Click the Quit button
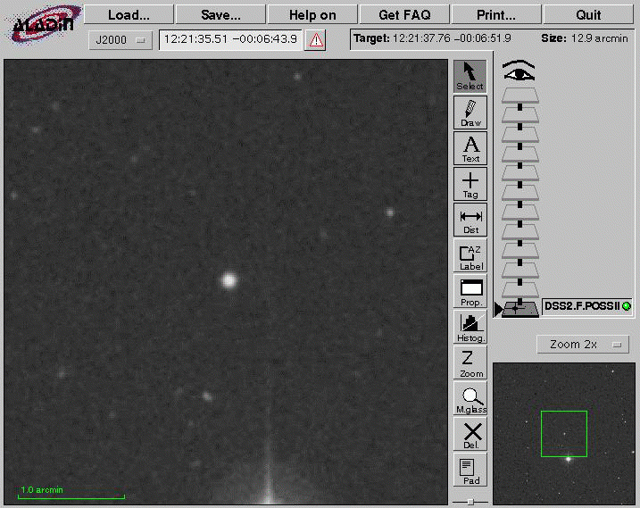640x508 pixels. click(x=588, y=15)
